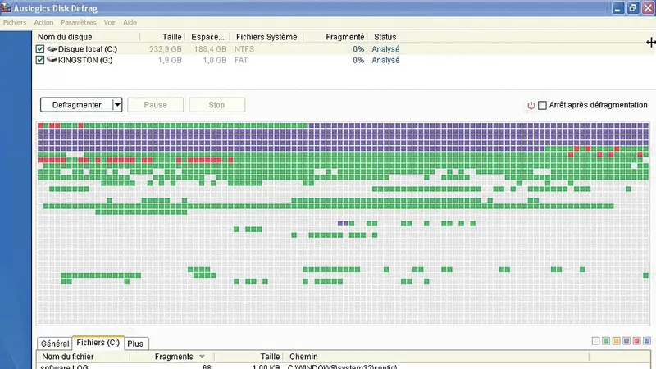
Task: Click the yellow legend square icon
Action: click(617, 341)
